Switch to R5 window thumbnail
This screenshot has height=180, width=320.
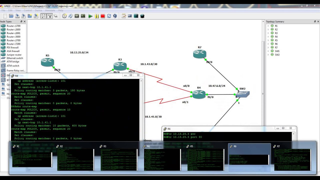[206, 157]
